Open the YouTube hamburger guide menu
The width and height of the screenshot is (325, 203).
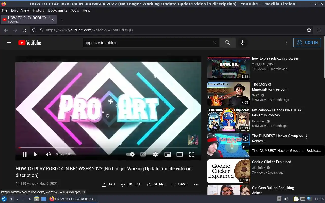tap(9, 43)
